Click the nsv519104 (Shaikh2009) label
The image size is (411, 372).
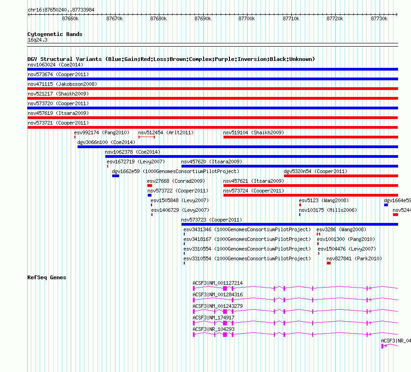[x=254, y=132]
